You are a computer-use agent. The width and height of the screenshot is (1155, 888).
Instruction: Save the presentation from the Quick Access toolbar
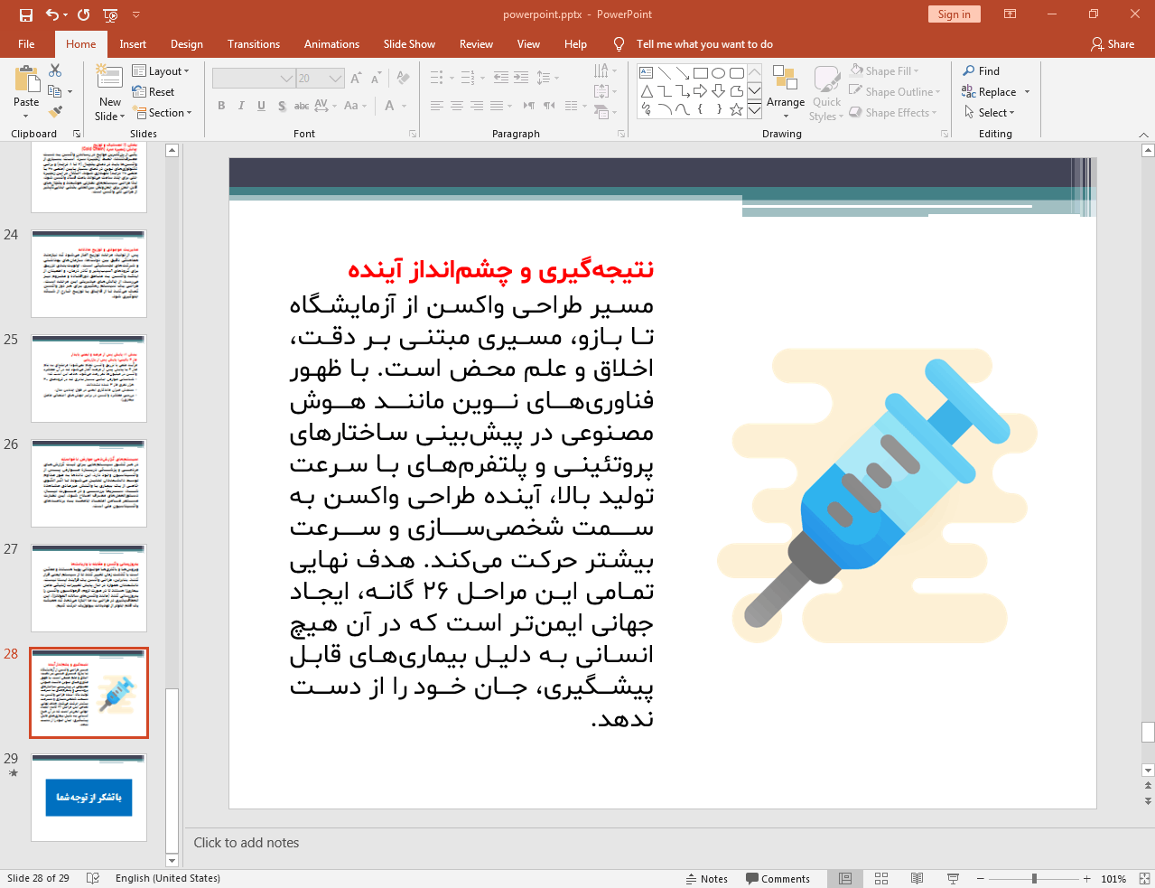point(25,14)
